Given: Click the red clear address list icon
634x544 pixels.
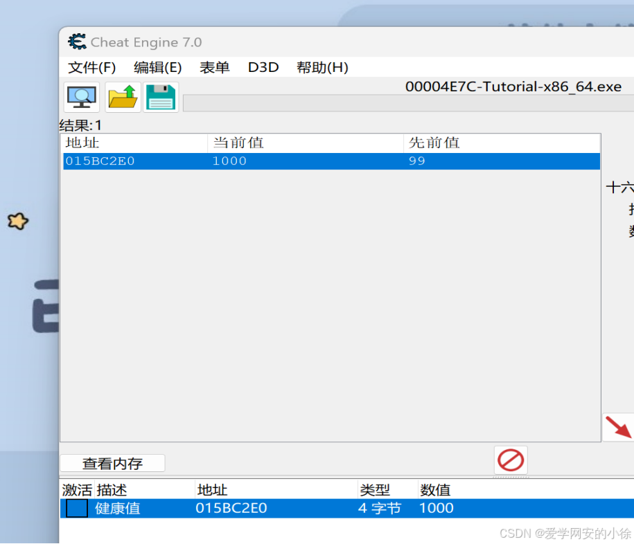Looking at the screenshot, I should coord(511,460).
